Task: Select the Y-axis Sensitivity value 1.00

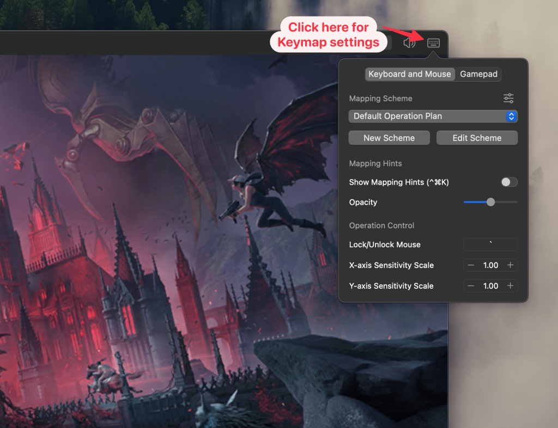Action: pyautogui.click(x=490, y=286)
